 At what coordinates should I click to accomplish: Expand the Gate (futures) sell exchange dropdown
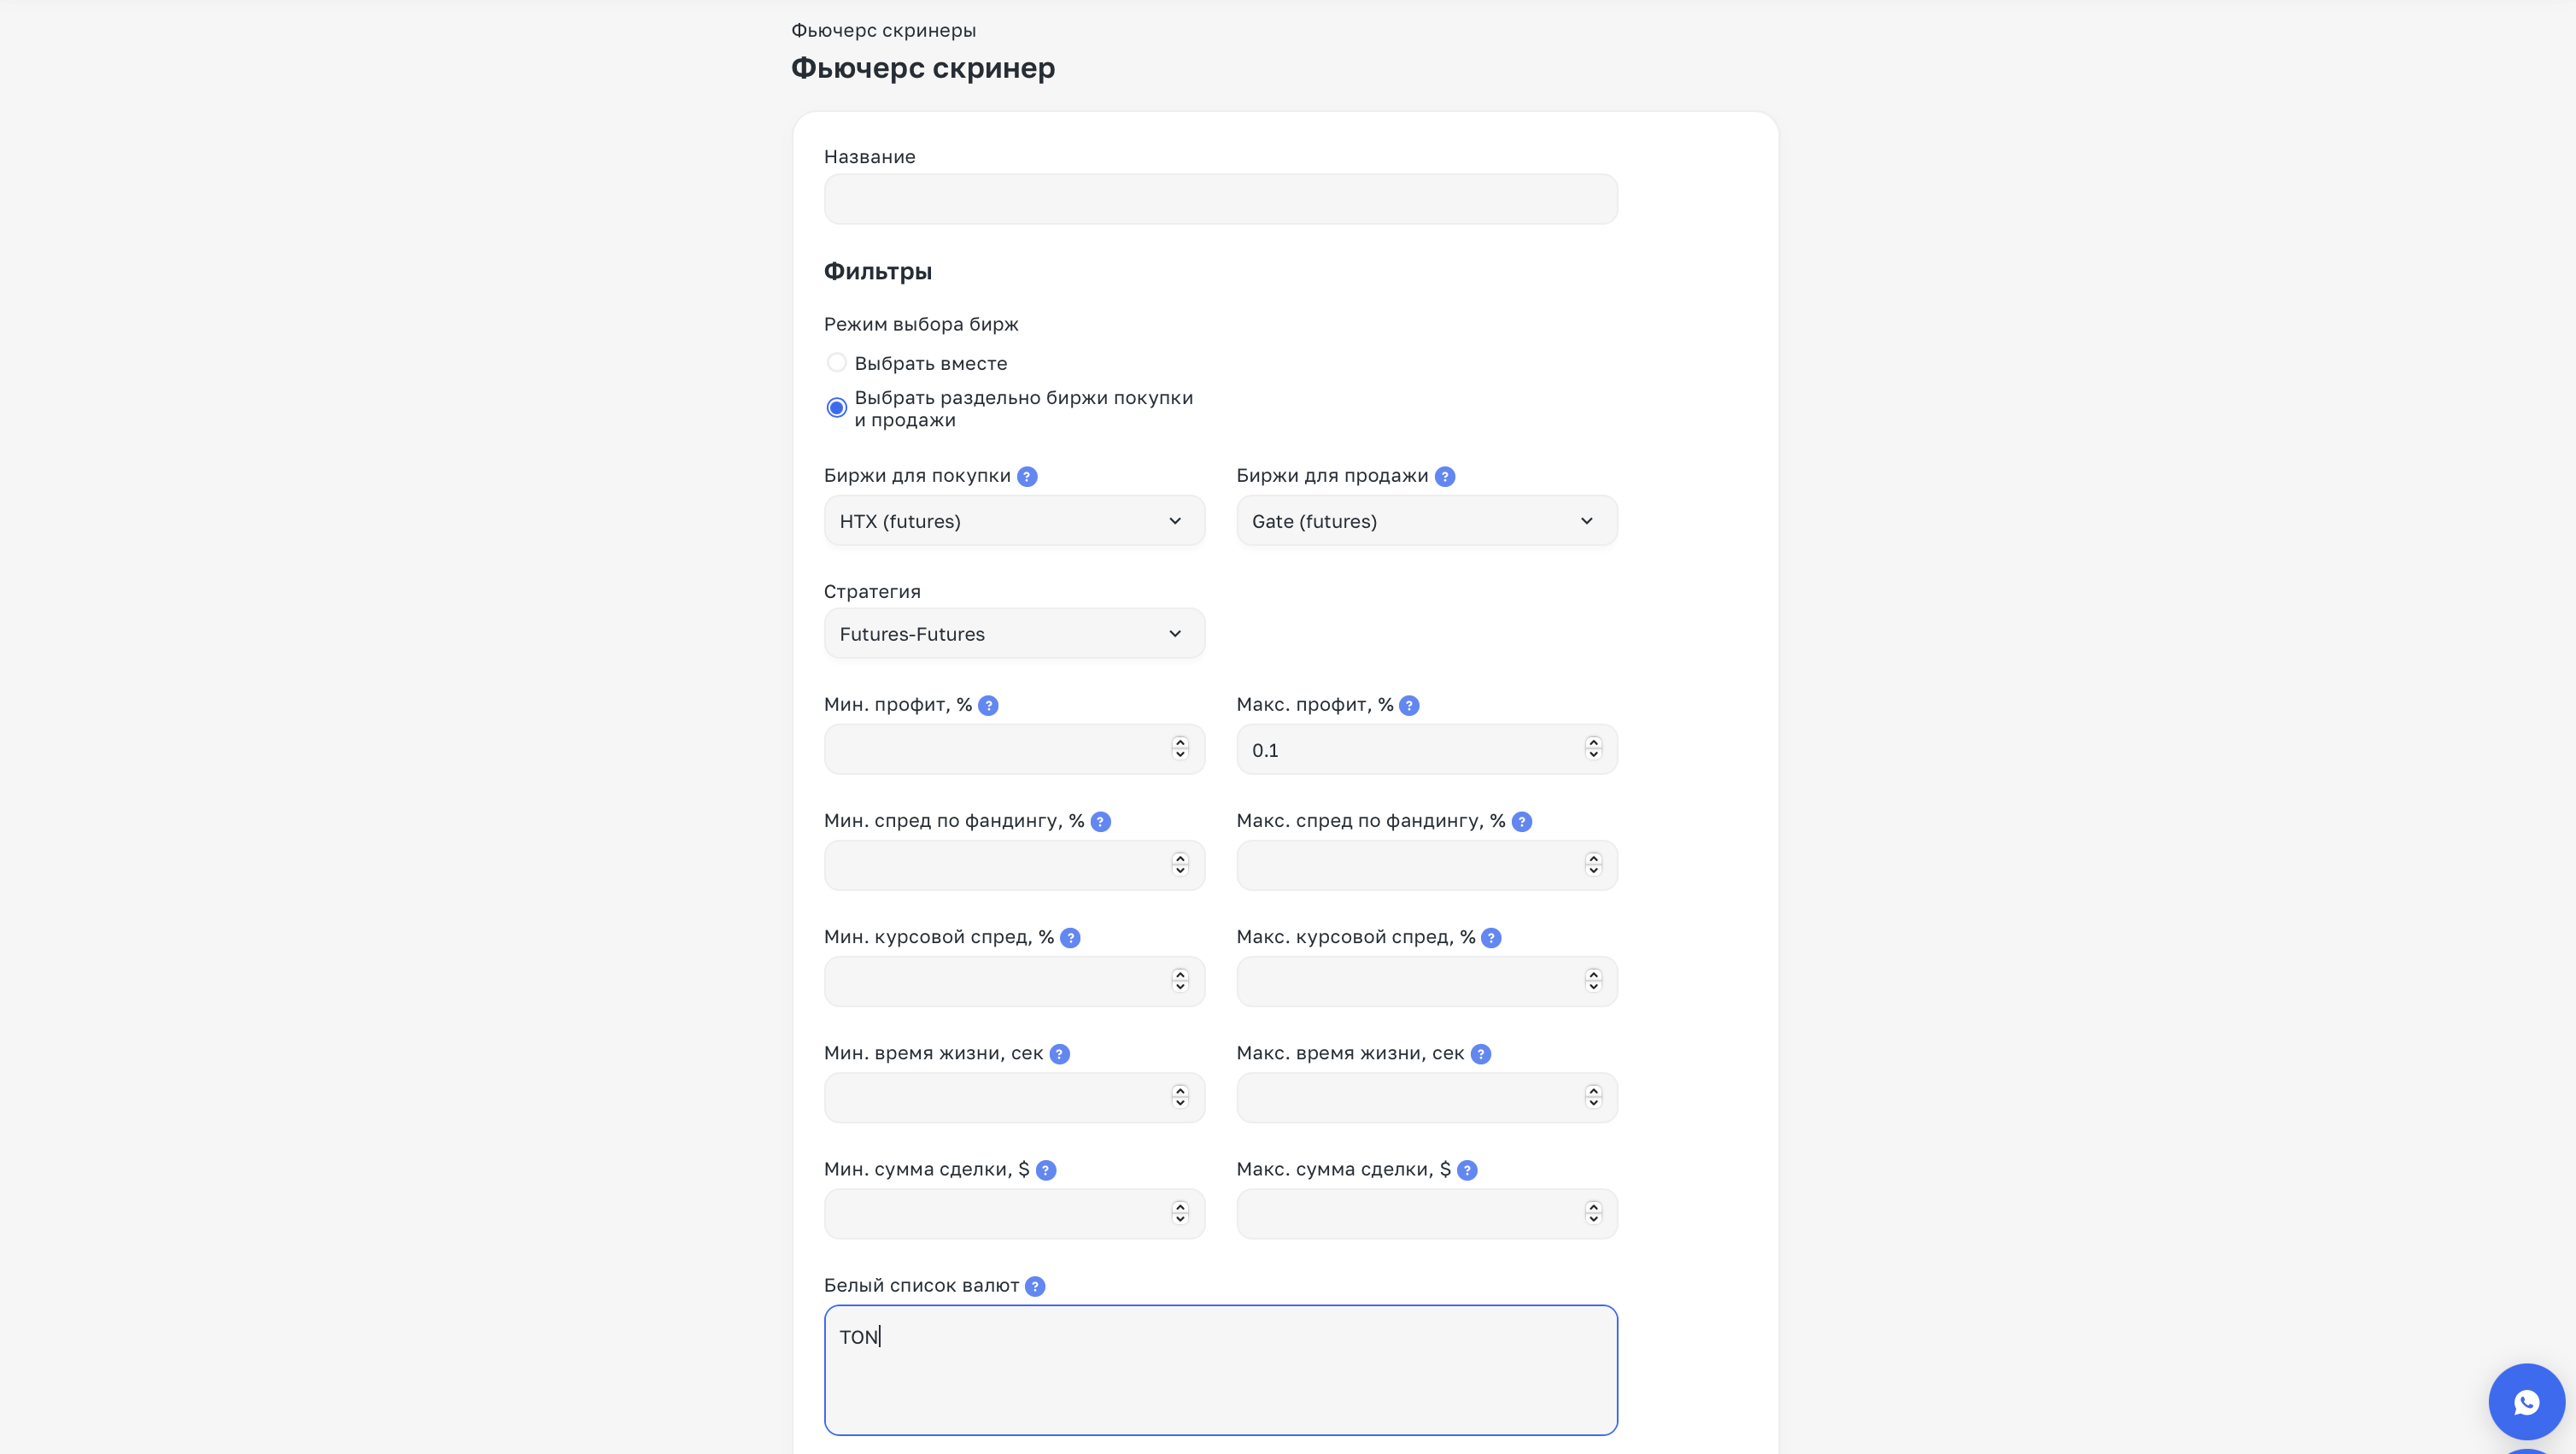[x=1426, y=521]
